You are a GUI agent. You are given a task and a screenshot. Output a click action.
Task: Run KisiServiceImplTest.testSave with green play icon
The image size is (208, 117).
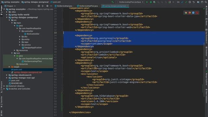[x=147, y=2]
